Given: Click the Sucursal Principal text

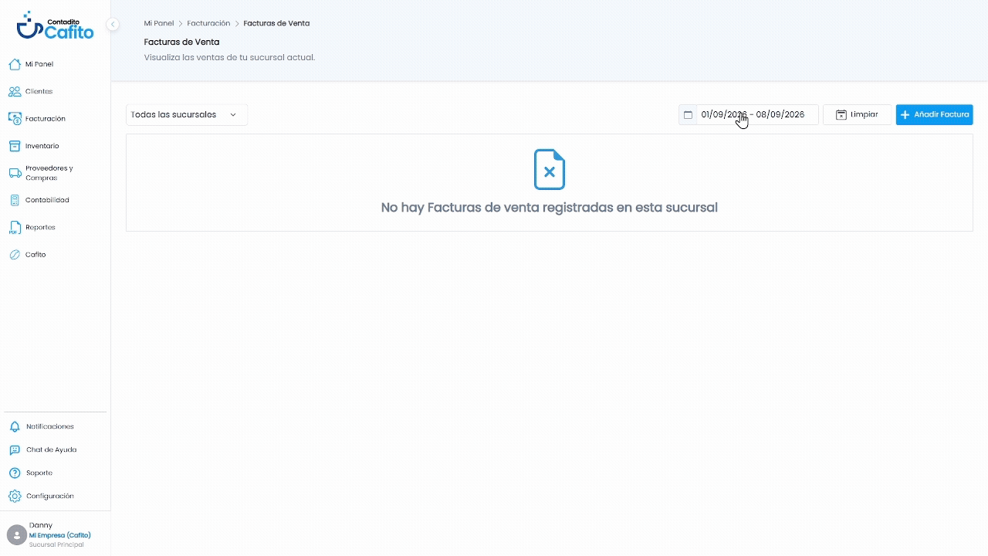Looking at the screenshot, I should (56, 545).
